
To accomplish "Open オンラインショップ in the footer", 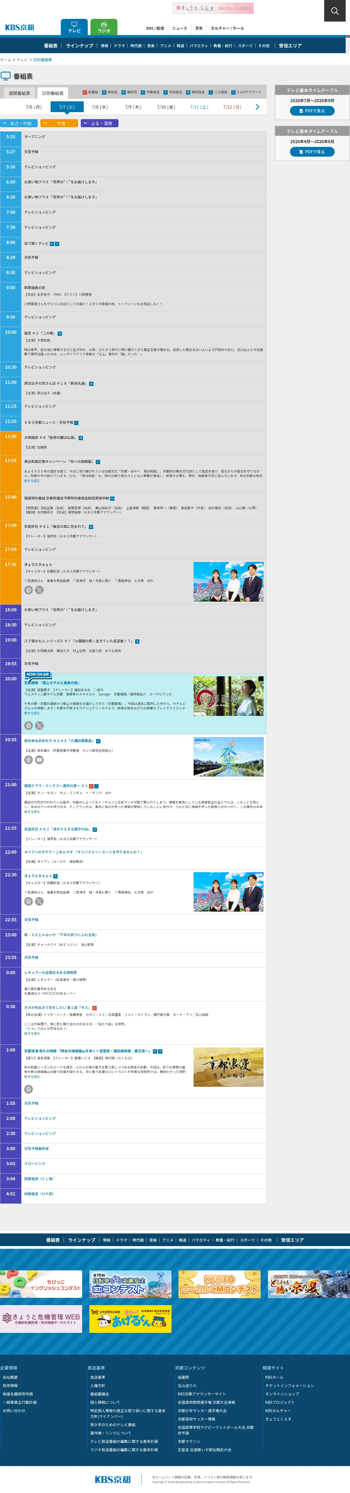I will pyautogui.click(x=282, y=1394).
